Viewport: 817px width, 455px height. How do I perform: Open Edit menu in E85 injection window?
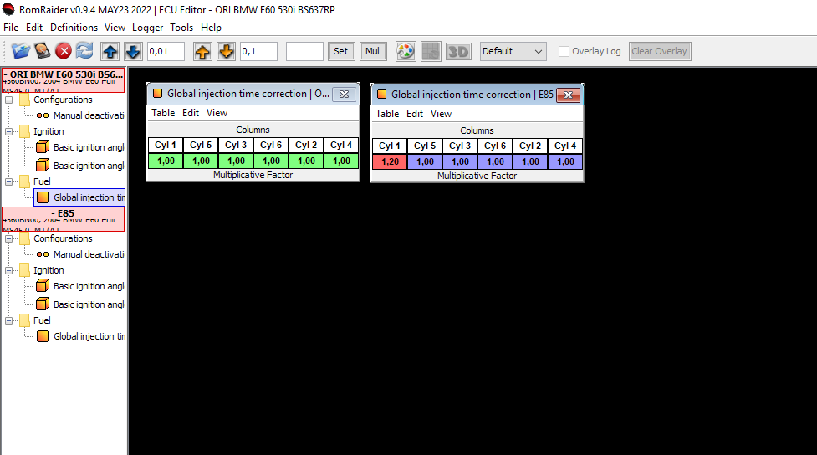415,114
